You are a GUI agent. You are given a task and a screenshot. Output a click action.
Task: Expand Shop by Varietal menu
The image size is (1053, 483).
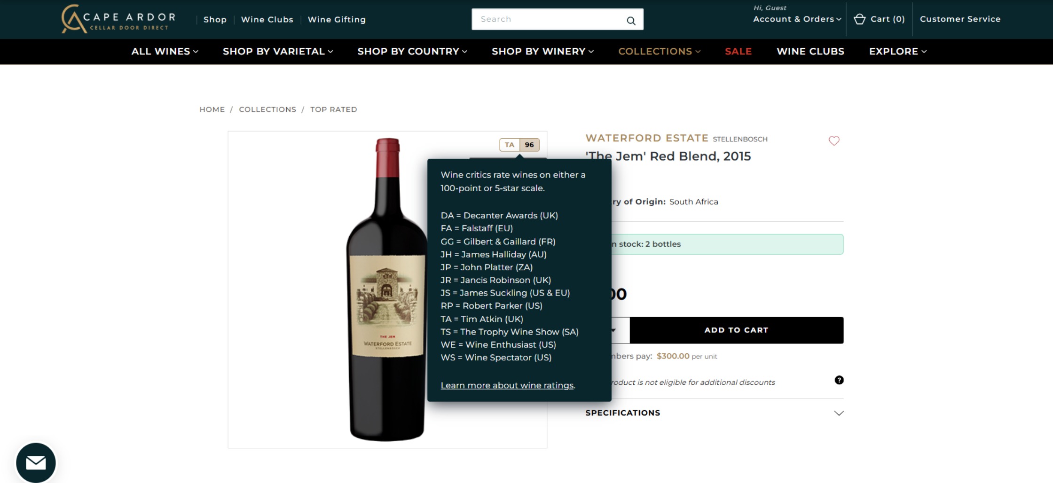(x=278, y=51)
